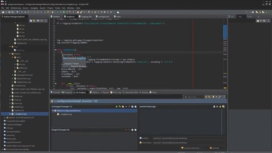Click the New file toolbar icon
This screenshot has width=272, height=153.
[x=3, y=12]
